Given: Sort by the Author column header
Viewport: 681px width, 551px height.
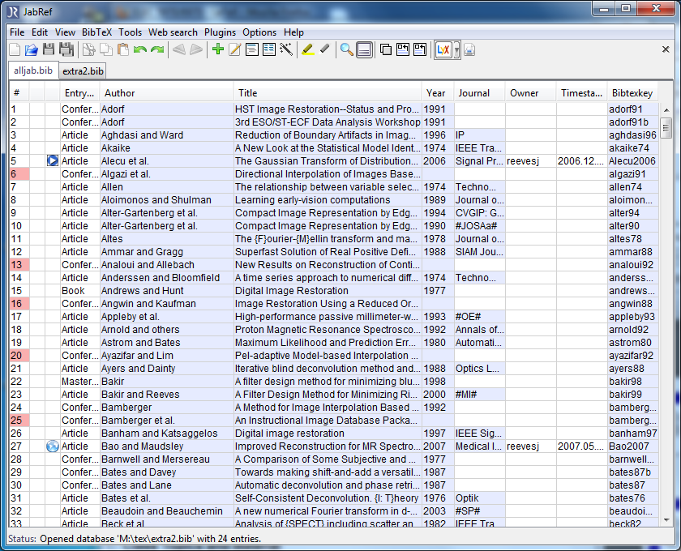Looking at the screenshot, I should [166, 93].
